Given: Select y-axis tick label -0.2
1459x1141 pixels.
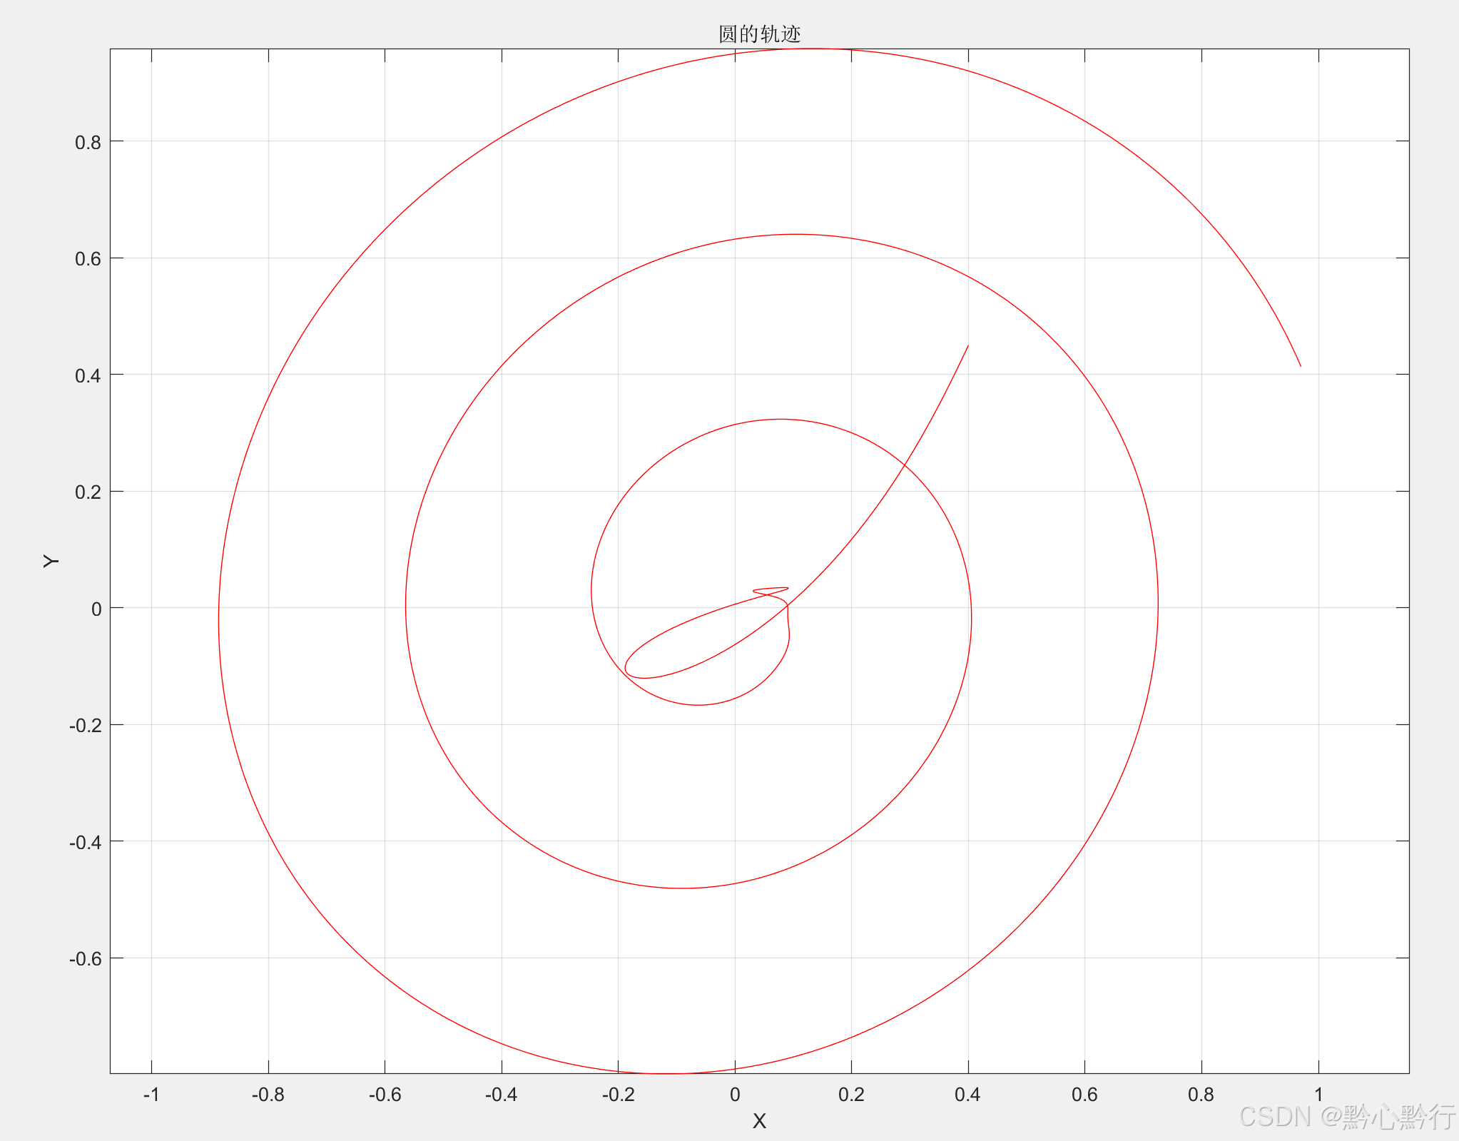Looking at the screenshot, I should (x=86, y=726).
